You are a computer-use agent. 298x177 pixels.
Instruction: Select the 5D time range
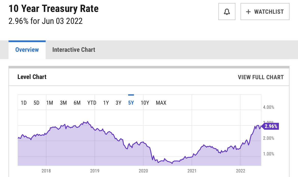[36, 103]
